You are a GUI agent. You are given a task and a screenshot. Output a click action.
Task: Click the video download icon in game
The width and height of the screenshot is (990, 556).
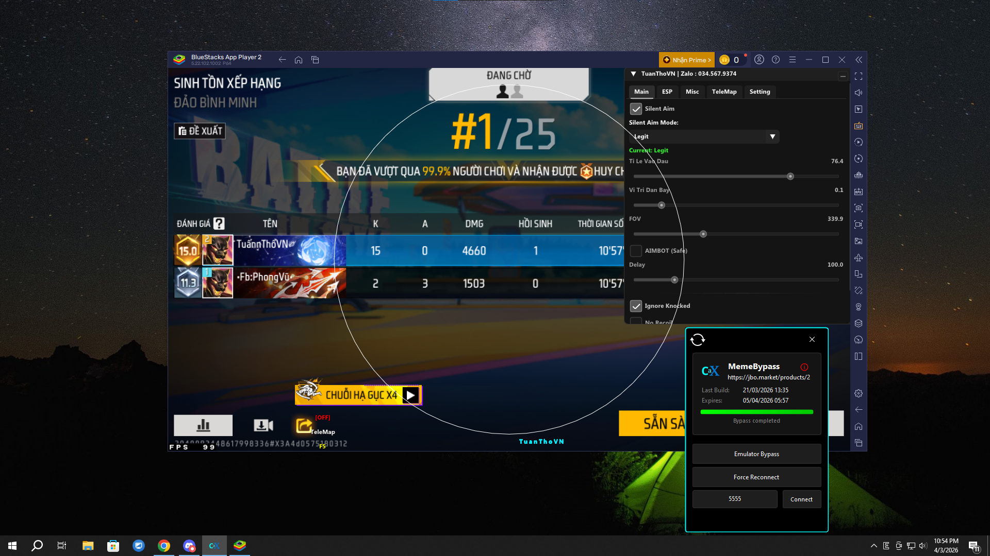(x=263, y=425)
